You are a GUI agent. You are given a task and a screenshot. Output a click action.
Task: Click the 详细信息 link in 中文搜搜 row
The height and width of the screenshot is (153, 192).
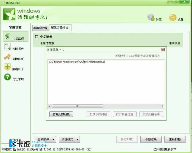point(174,43)
